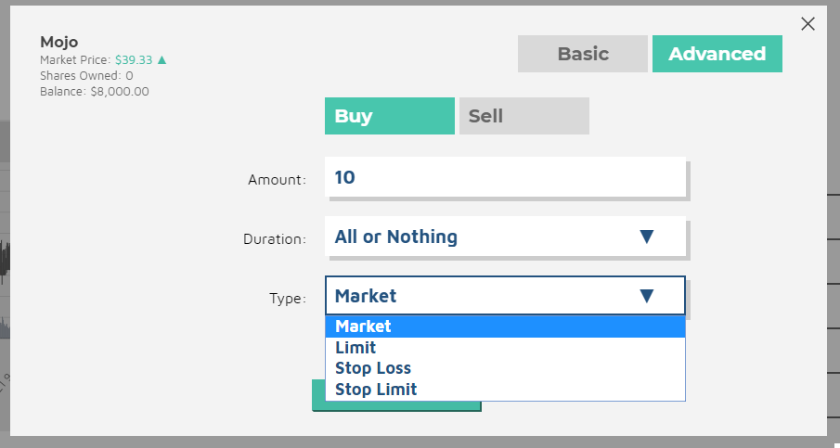Click the $39.33 market price value
Screen dimensions: 840x448
click(133, 60)
